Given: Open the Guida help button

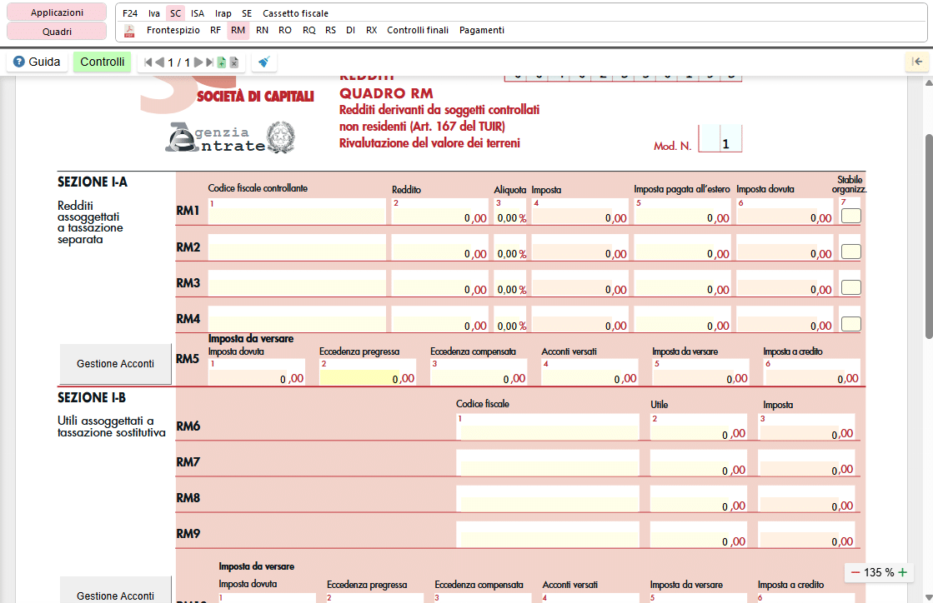Looking at the screenshot, I should [37, 62].
